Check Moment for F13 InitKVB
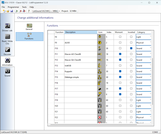The height and width of the screenshot is (134, 161). (120, 66)
